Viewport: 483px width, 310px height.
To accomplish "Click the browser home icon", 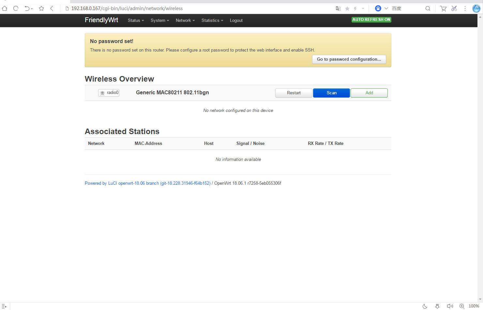I will tap(5, 8).
